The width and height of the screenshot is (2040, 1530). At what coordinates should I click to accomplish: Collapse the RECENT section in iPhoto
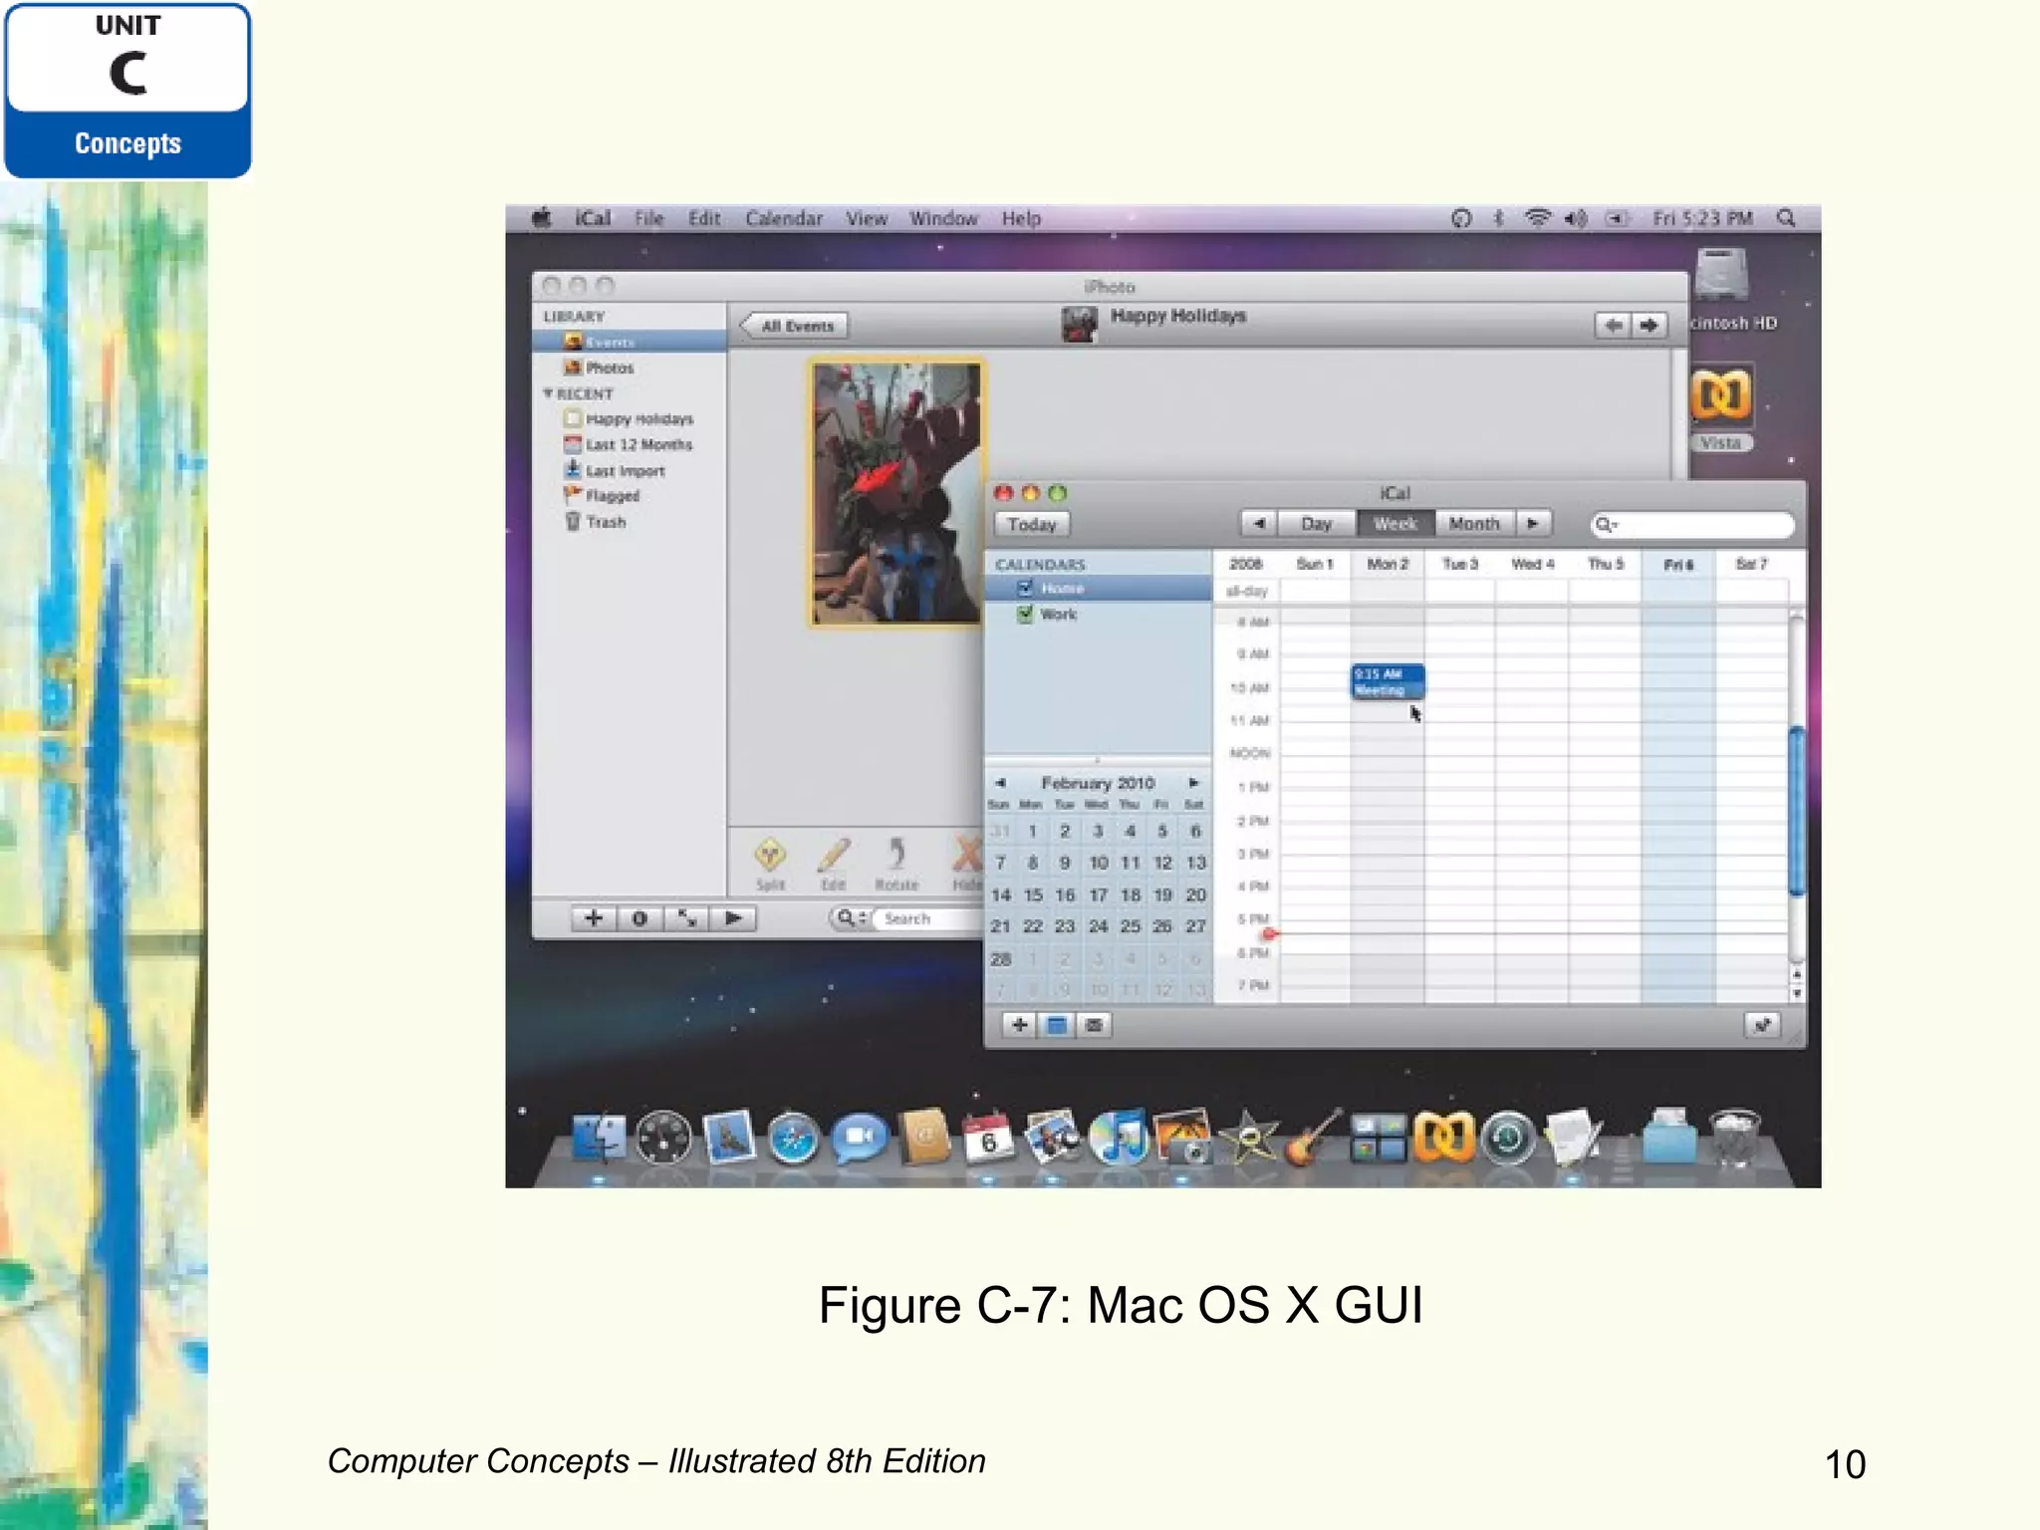548,393
